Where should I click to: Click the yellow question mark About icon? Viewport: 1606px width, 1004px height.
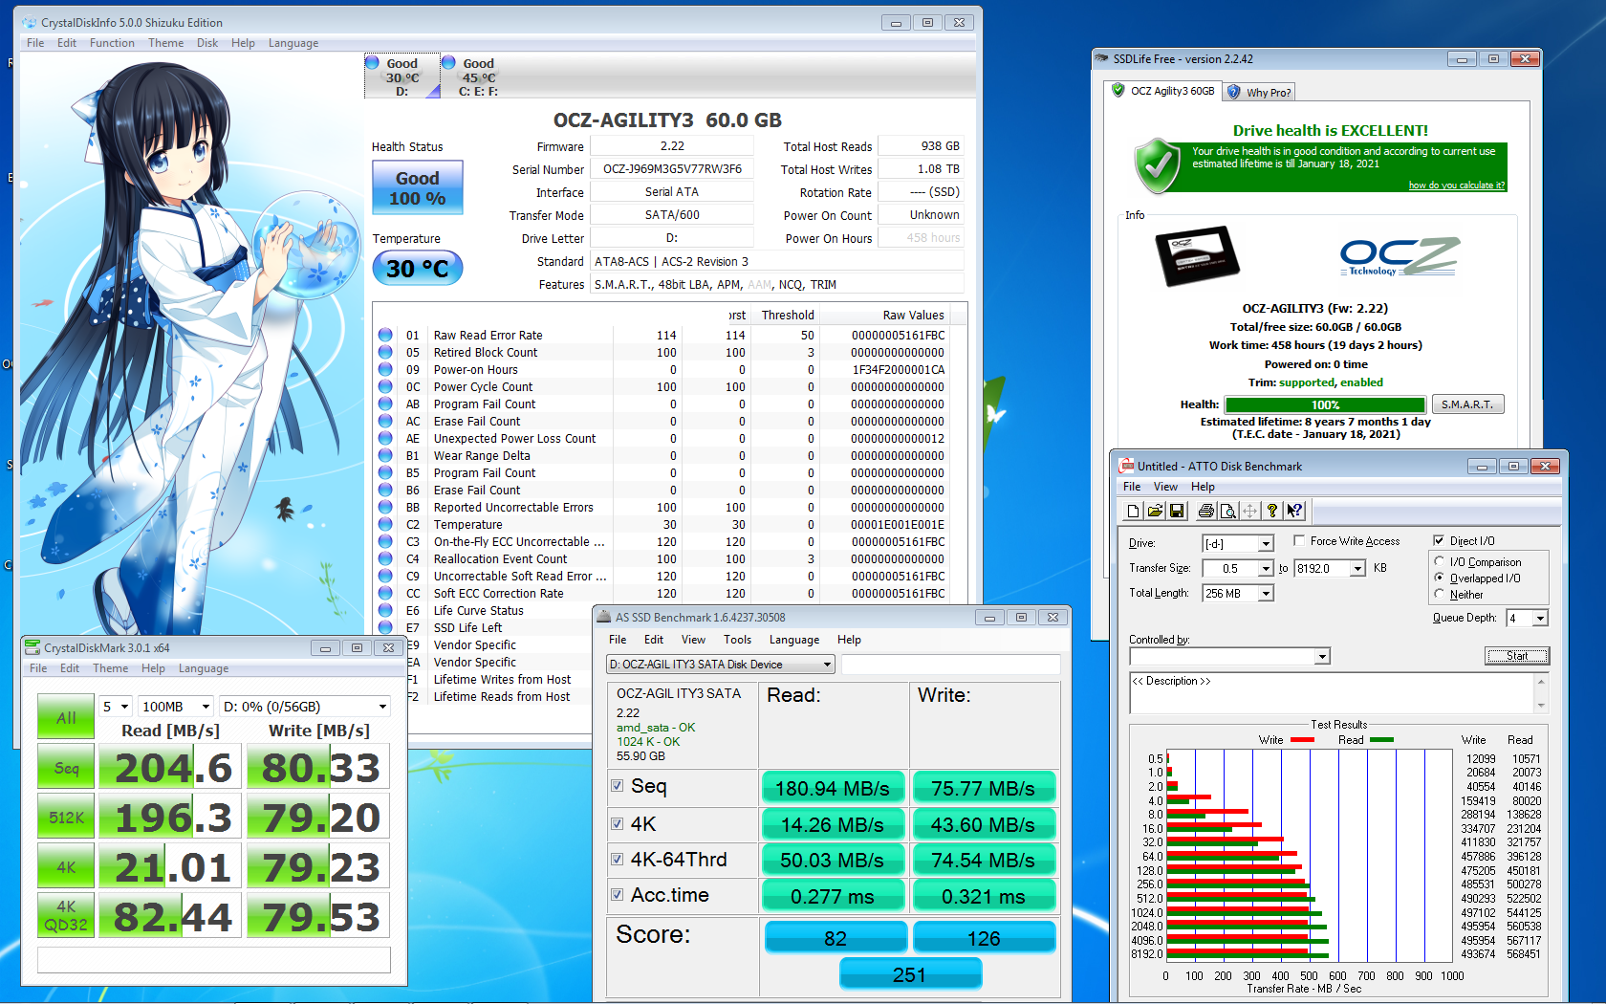[x=1272, y=512]
